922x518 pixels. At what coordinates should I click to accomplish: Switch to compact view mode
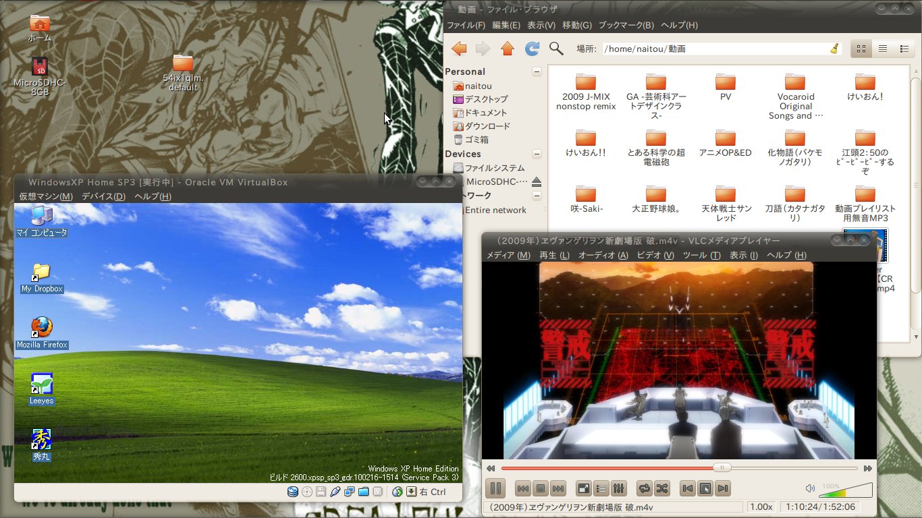[x=904, y=49]
